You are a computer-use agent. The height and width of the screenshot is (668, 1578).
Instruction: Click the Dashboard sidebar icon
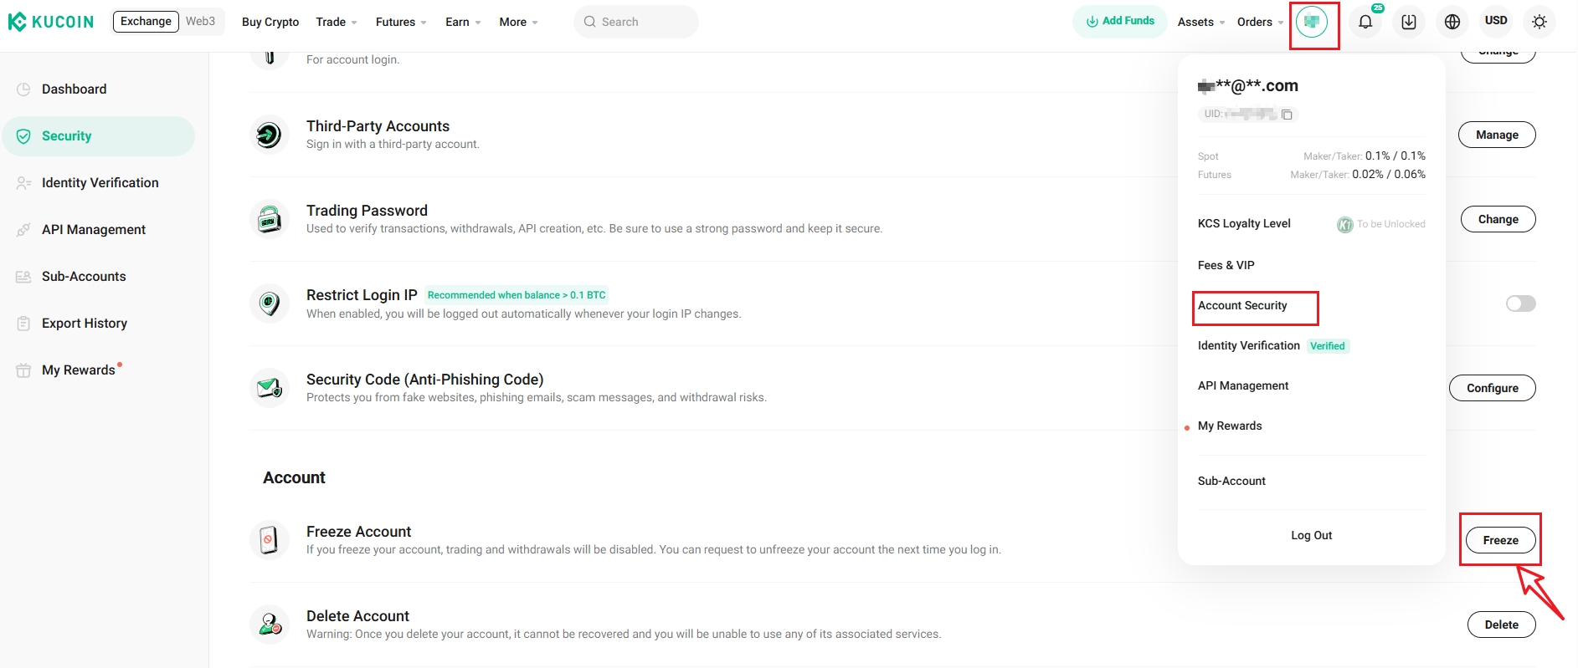[23, 89]
